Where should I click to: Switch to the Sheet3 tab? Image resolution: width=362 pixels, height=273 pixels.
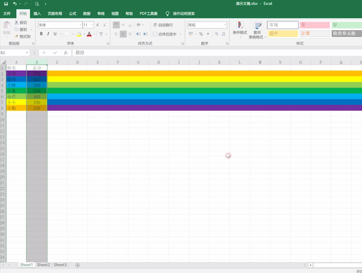[x=60, y=265]
